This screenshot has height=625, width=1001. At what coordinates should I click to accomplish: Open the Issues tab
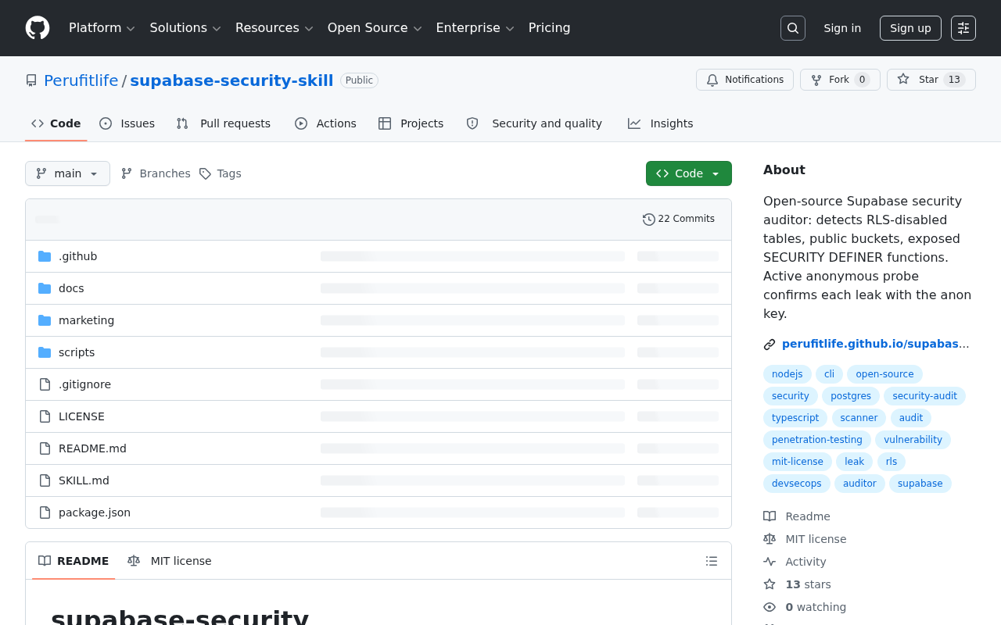point(127,123)
